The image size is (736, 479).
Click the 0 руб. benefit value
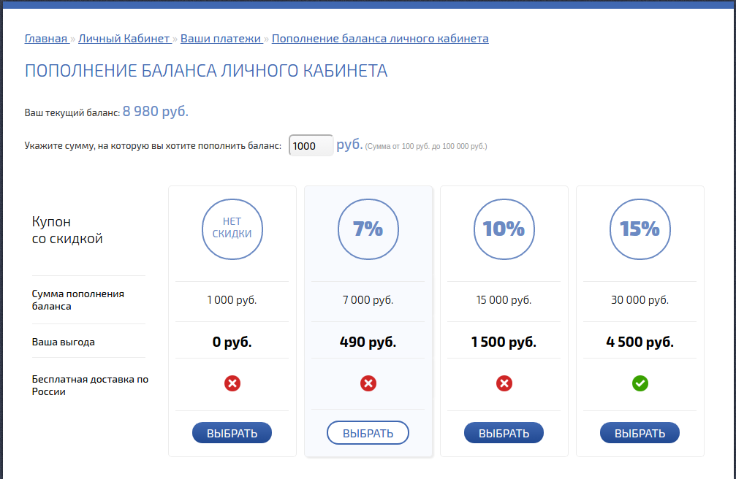[232, 342]
